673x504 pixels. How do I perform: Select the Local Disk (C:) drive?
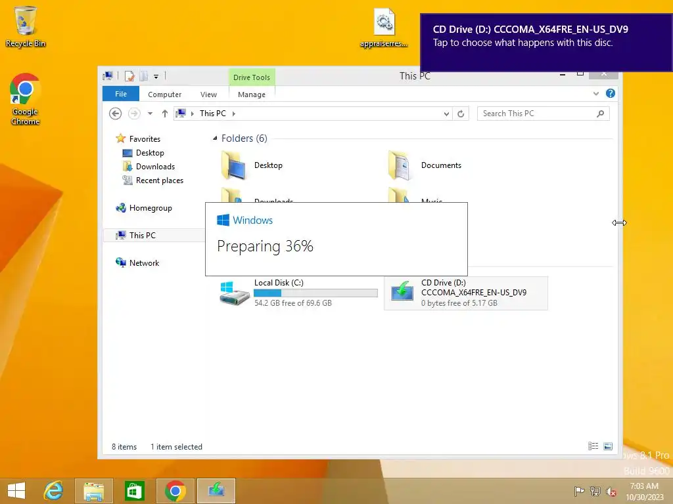pos(299,293)
